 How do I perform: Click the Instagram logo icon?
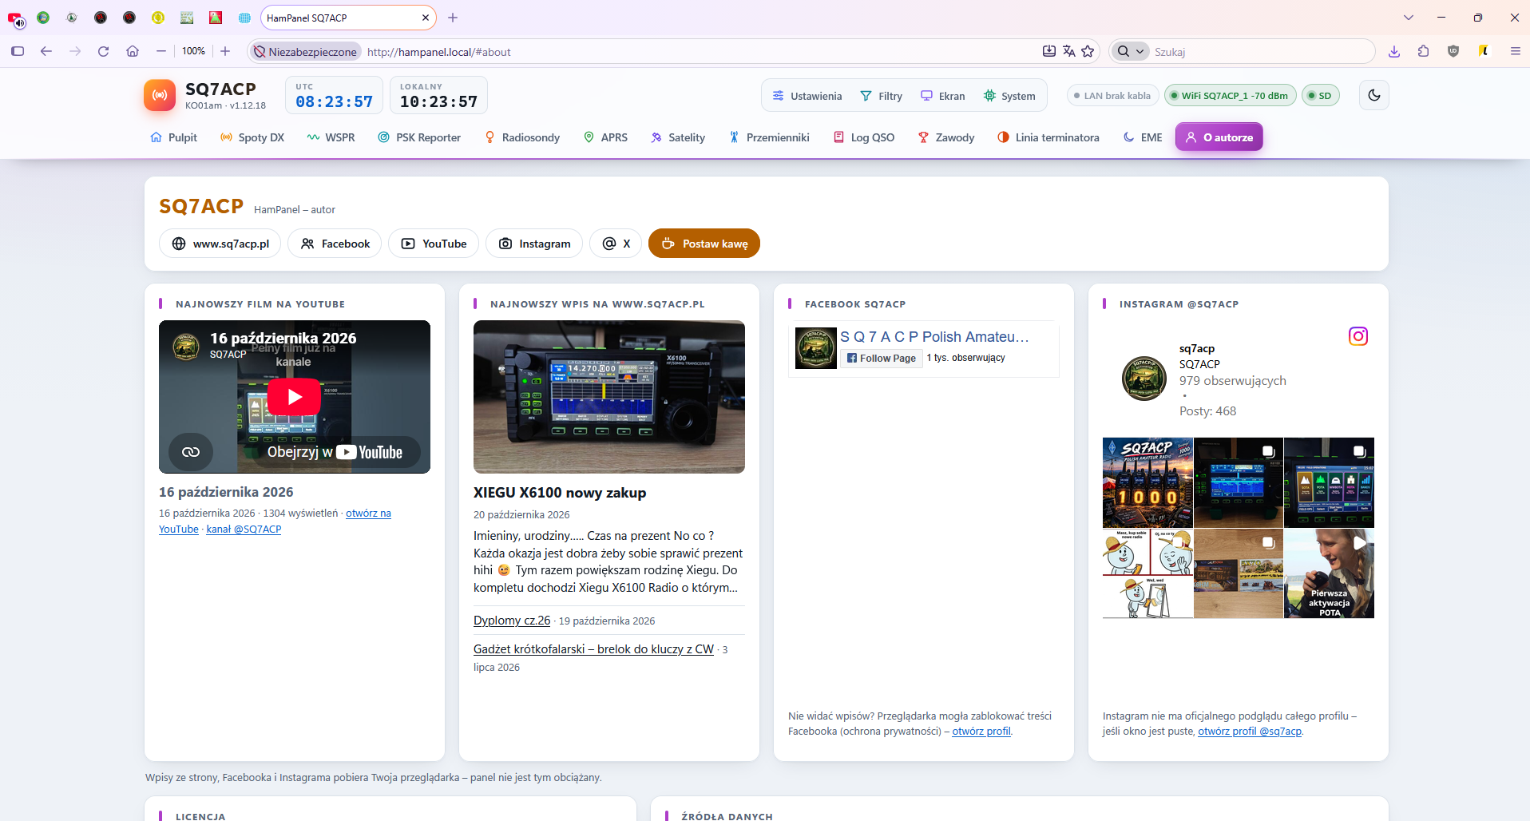(1358, 336)
